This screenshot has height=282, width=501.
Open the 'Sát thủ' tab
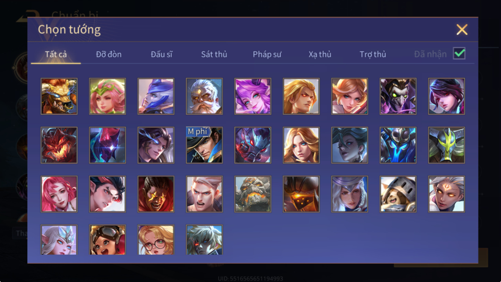pos(214,54)
